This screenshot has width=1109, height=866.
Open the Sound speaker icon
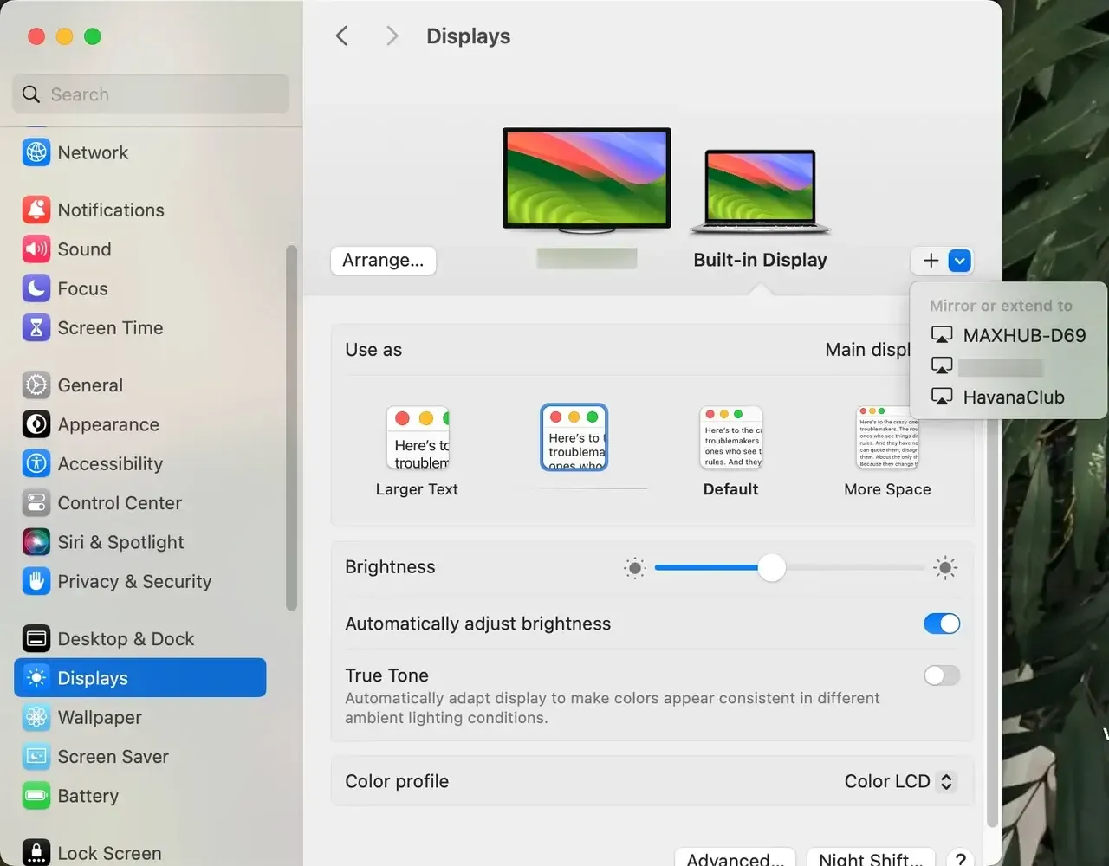pos(36,249)
